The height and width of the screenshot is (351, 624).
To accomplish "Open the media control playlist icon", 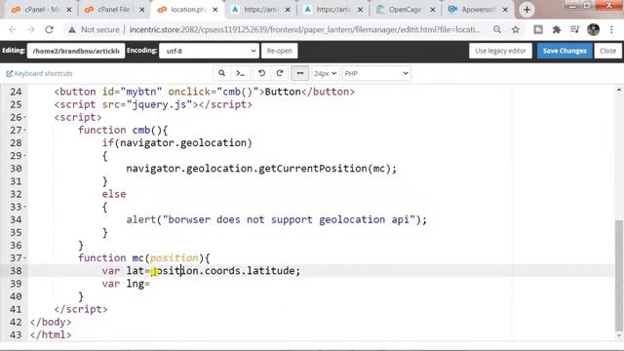I will pyautogui.click(x=574, y=29).
